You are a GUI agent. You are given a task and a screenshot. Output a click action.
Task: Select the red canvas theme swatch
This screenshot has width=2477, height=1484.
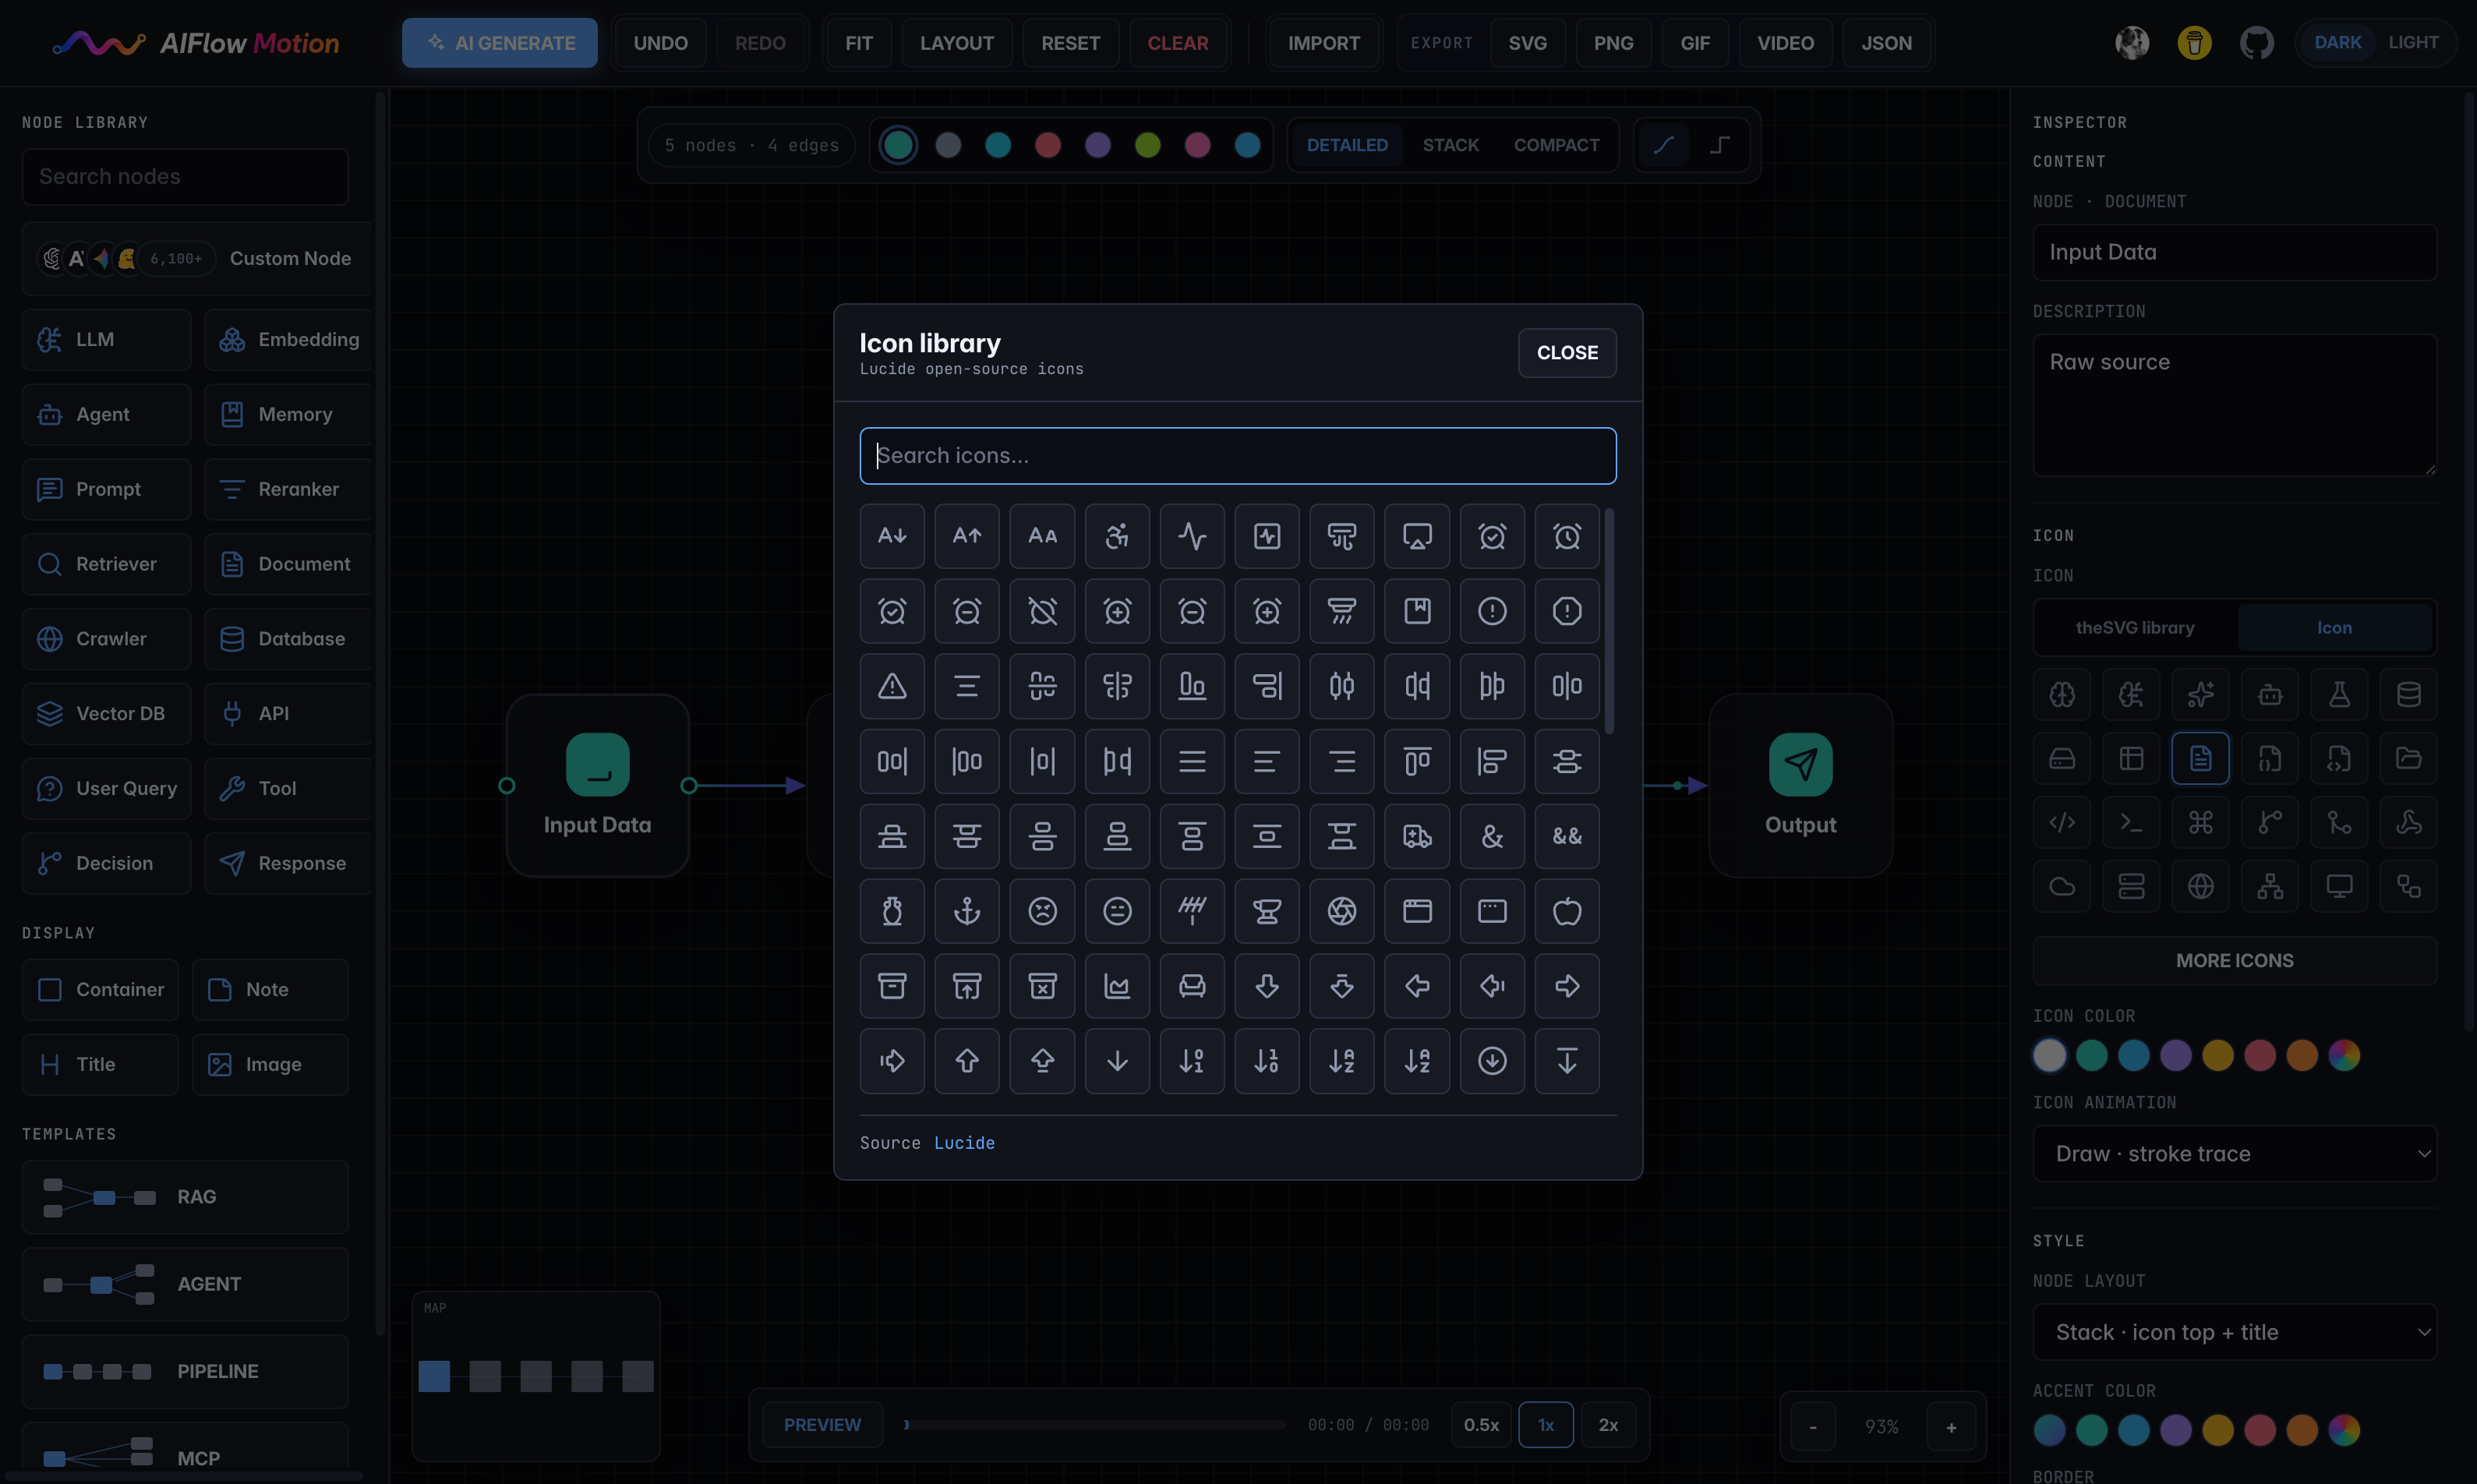click(x=1047, y=145)
